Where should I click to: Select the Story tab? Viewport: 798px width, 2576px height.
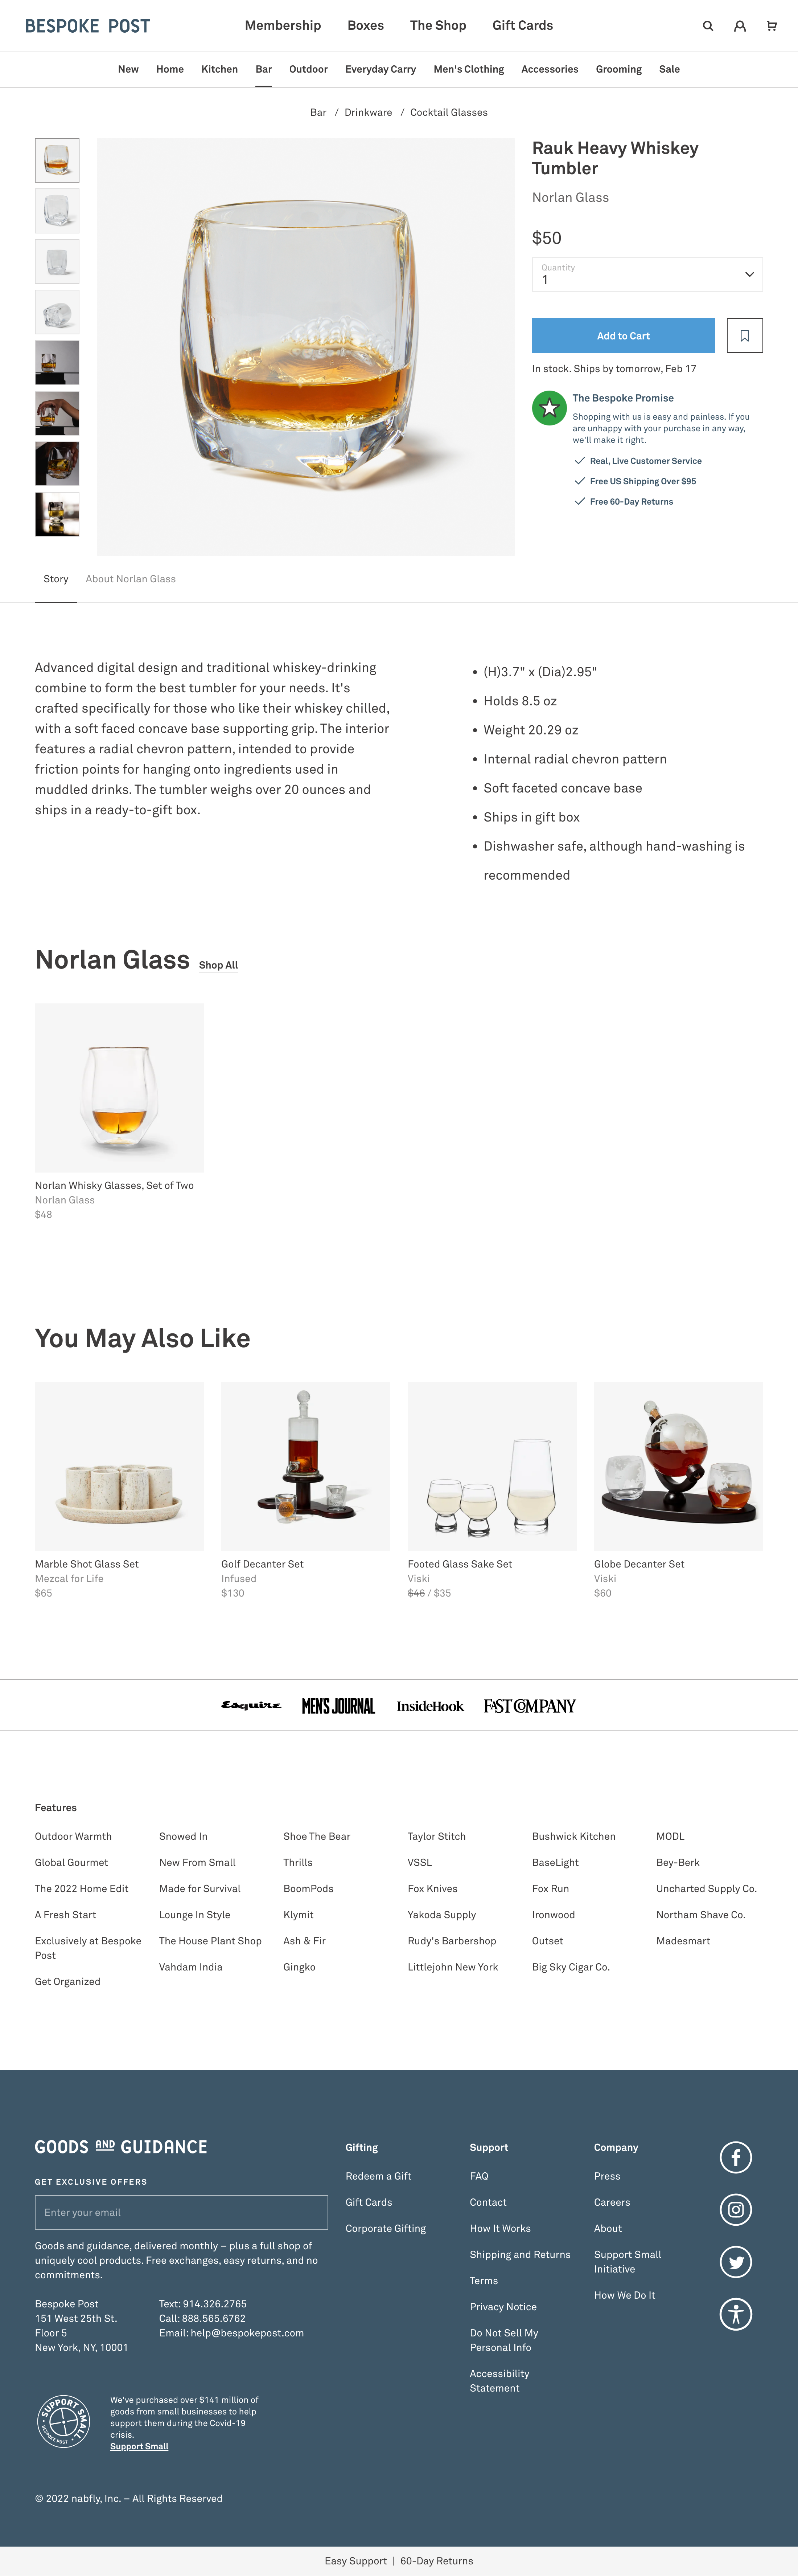pyautogui.click(x=56, y=579)
